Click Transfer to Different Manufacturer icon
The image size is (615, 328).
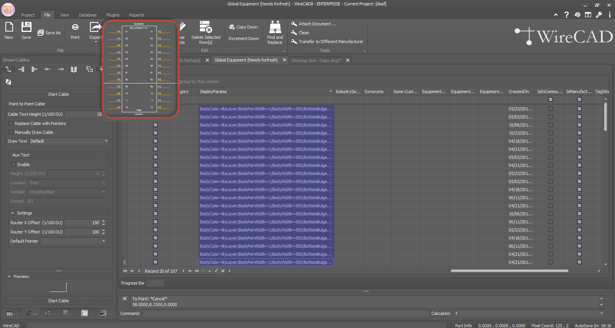[x=294, y=42]
